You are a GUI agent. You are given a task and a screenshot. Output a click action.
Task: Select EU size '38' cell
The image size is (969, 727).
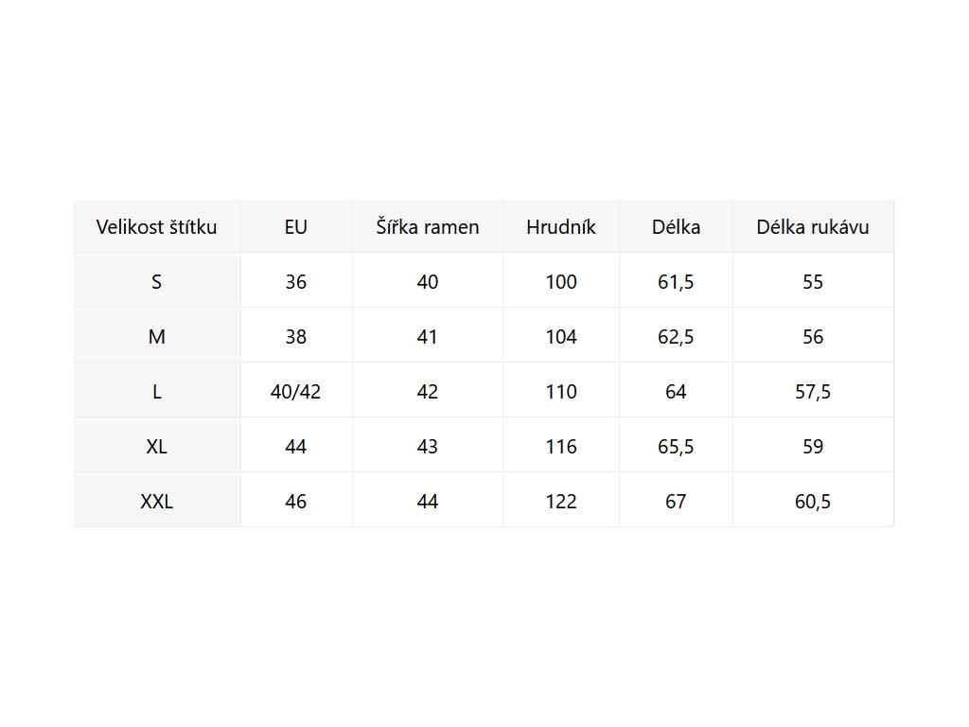[x=296, y=337]
